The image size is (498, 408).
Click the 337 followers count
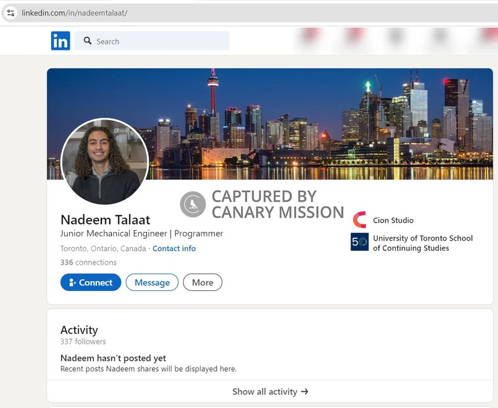click(82, 341)
